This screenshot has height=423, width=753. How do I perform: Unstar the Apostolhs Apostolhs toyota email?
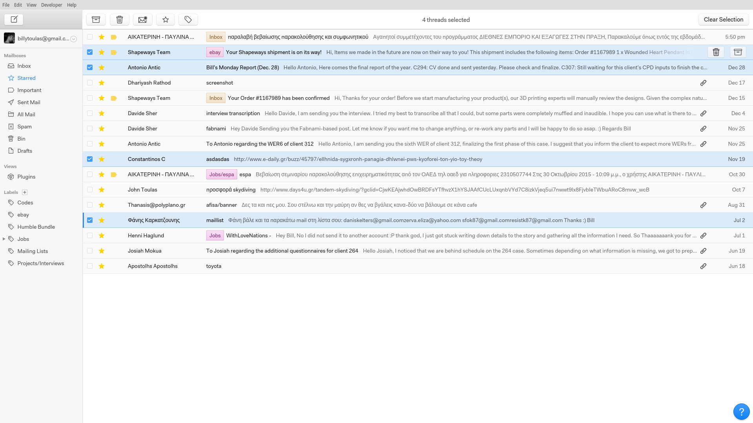point(102,266)
